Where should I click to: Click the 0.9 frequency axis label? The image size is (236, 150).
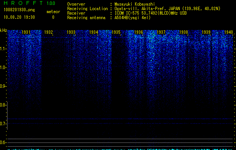point(3,86)
